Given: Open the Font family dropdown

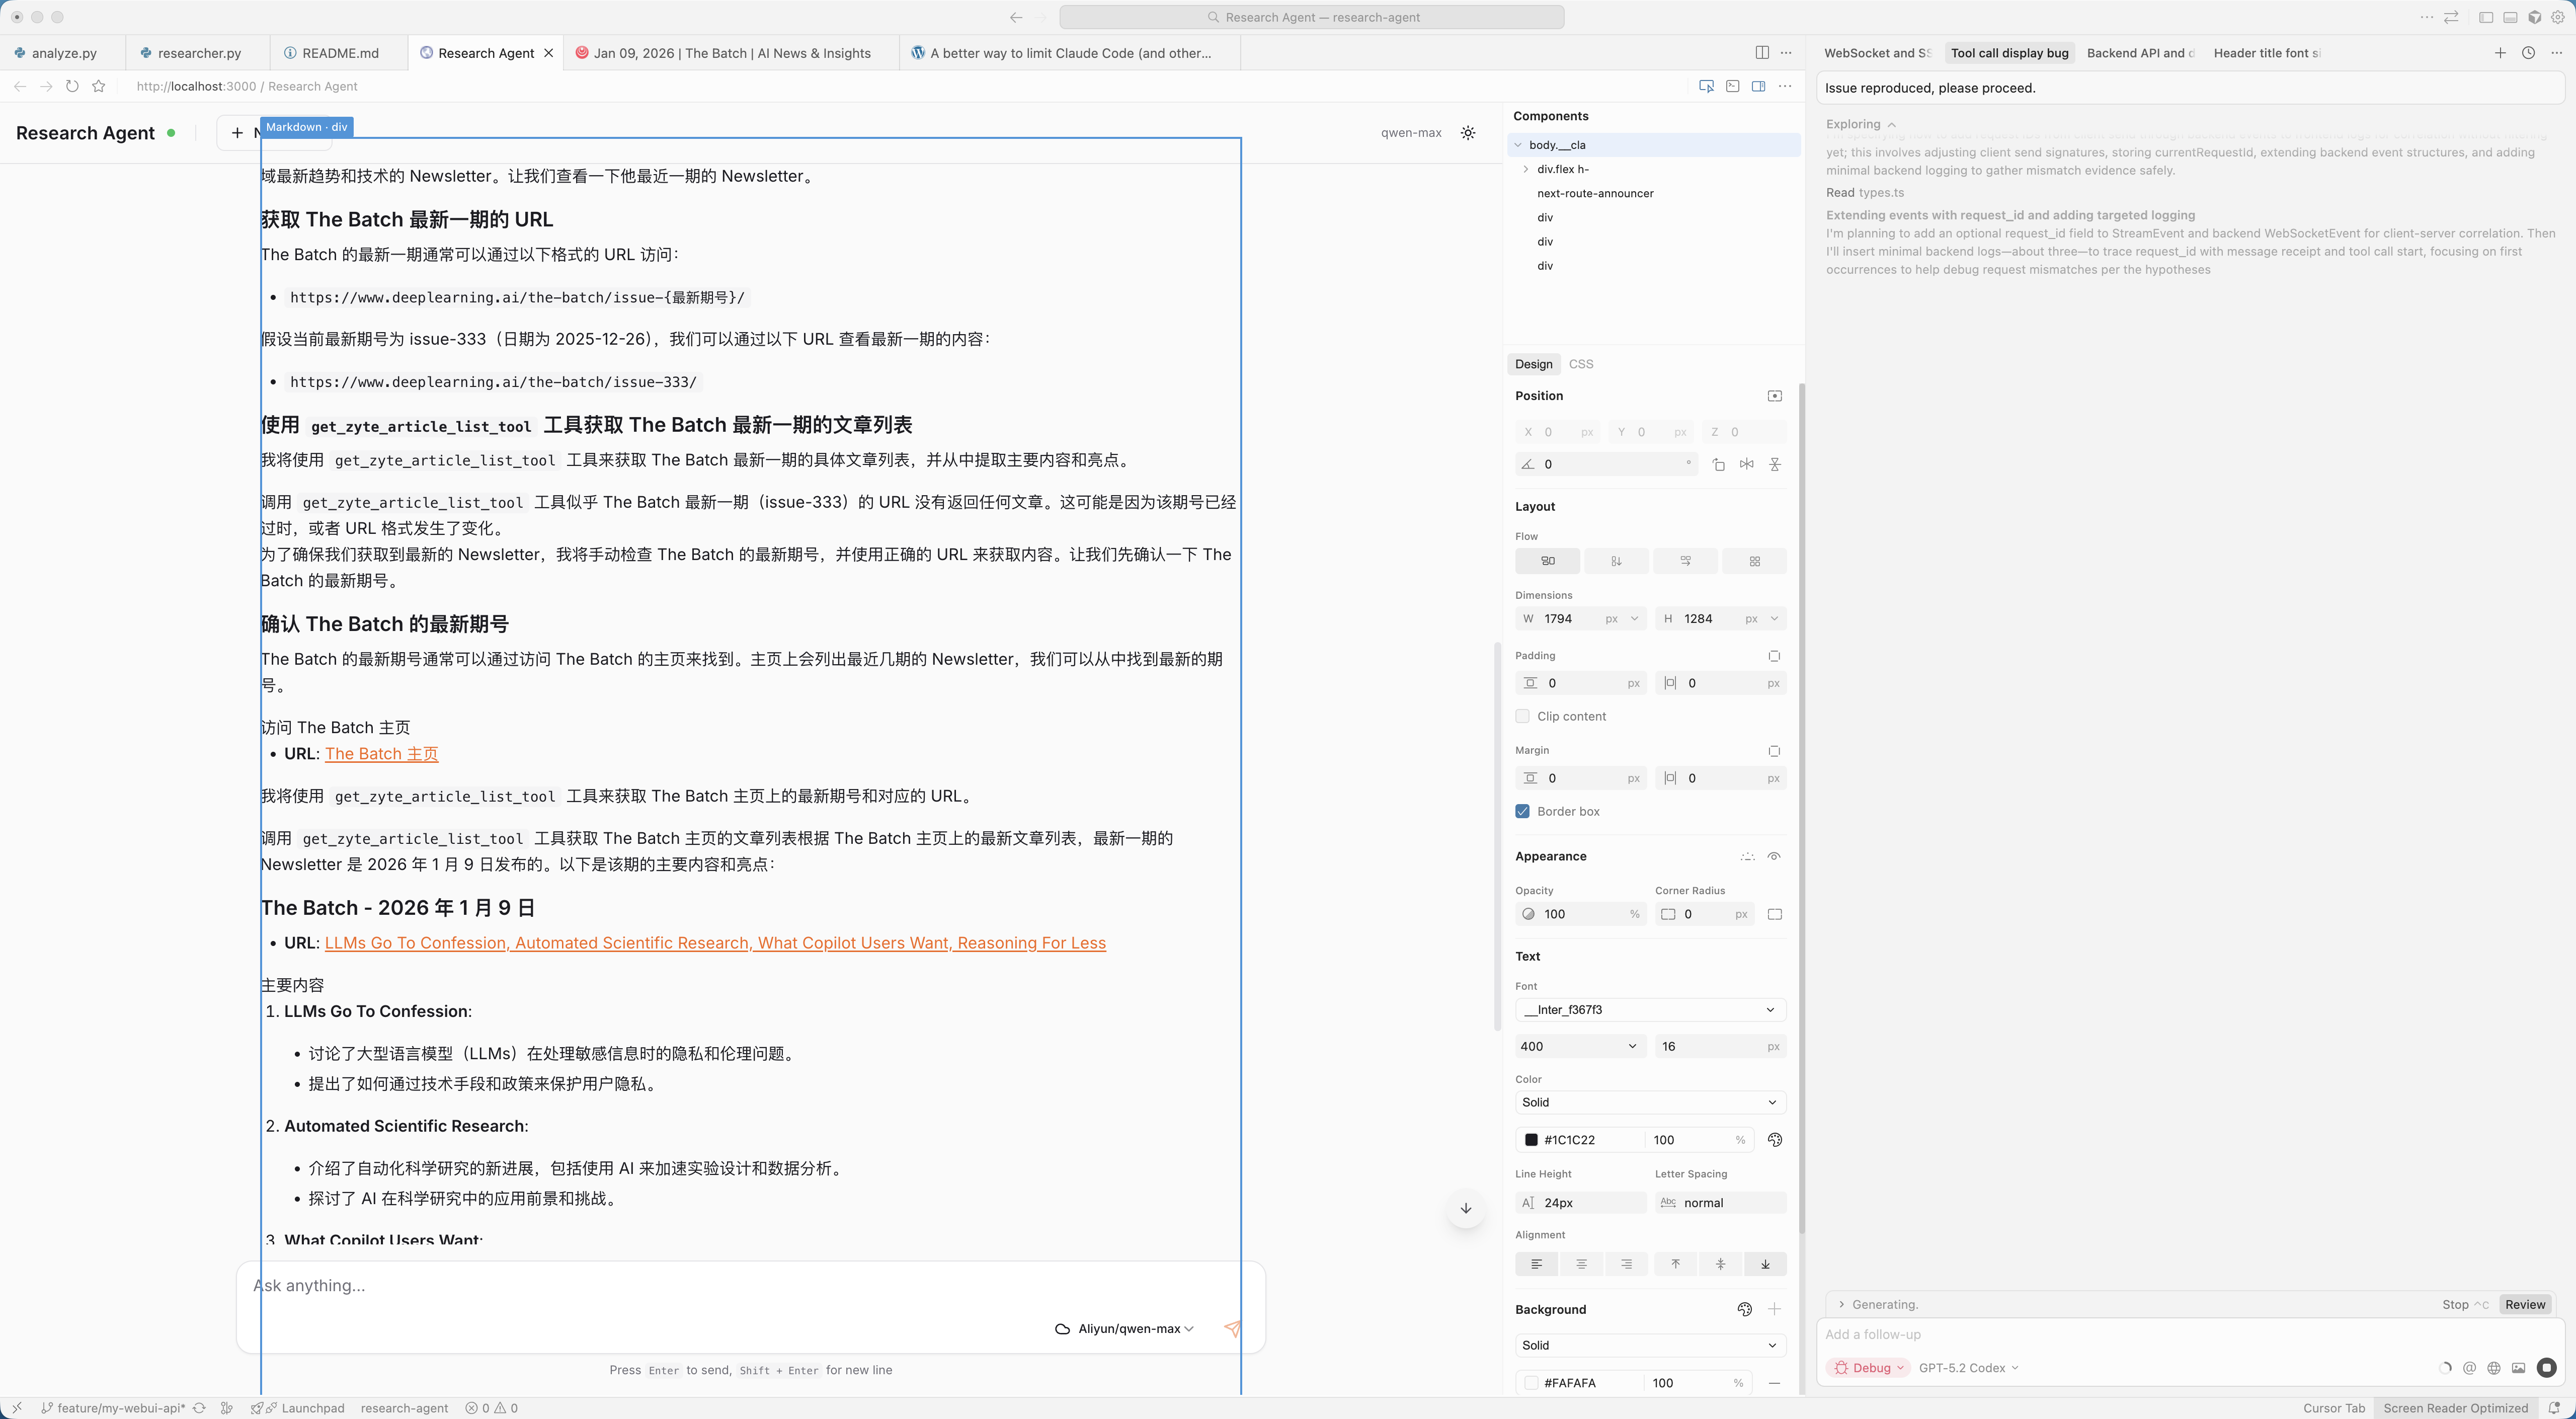Looking at the screenshot, I should [1650, 1010].
